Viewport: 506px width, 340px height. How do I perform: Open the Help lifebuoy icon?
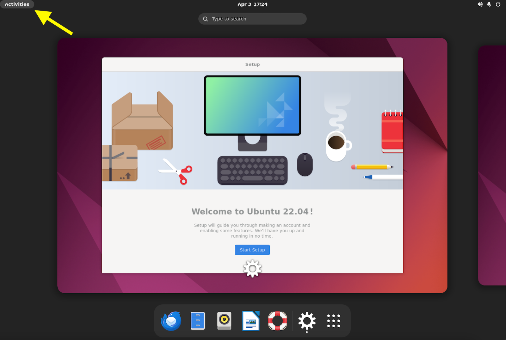[277, 321]
